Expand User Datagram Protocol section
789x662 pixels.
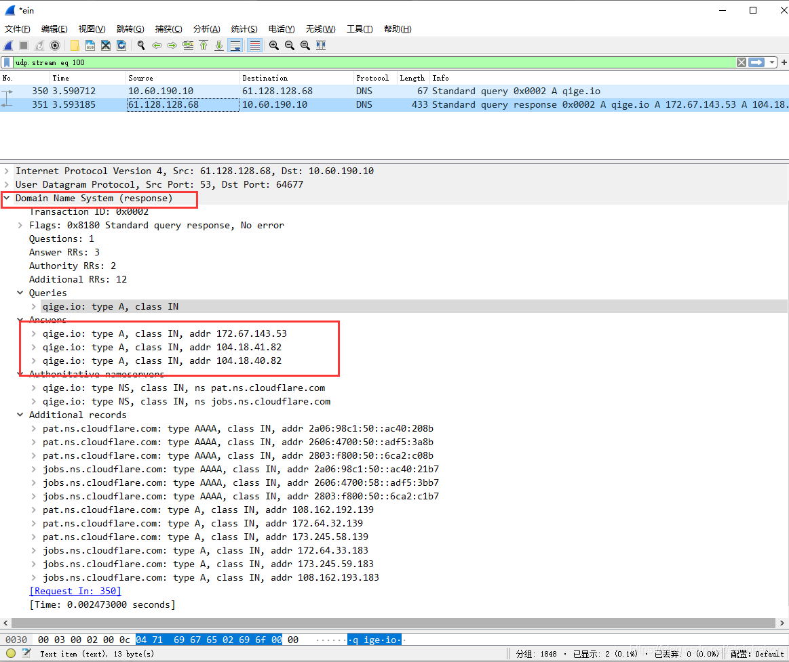click(7, 184)
